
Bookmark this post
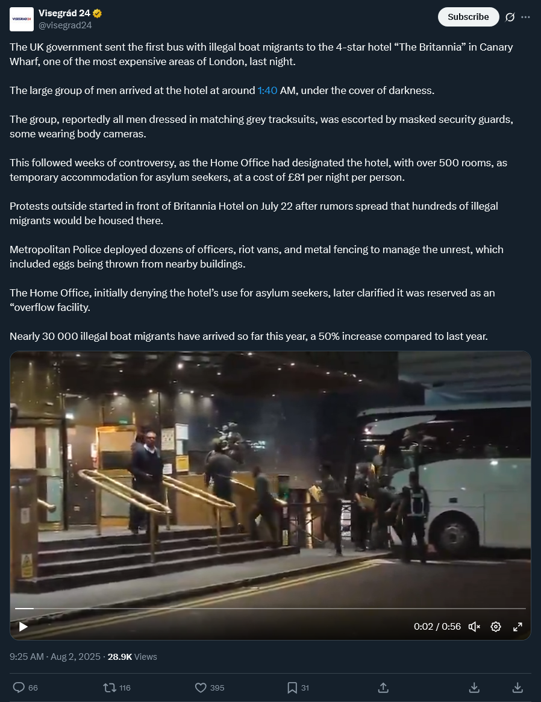[292, 687]
